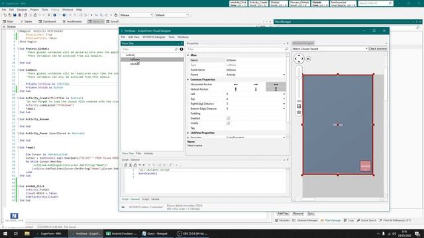Click the Add Files button in Files Manager
Image resolution: width=424 pixels, height=238 pixels.
(x=283, y=214)
